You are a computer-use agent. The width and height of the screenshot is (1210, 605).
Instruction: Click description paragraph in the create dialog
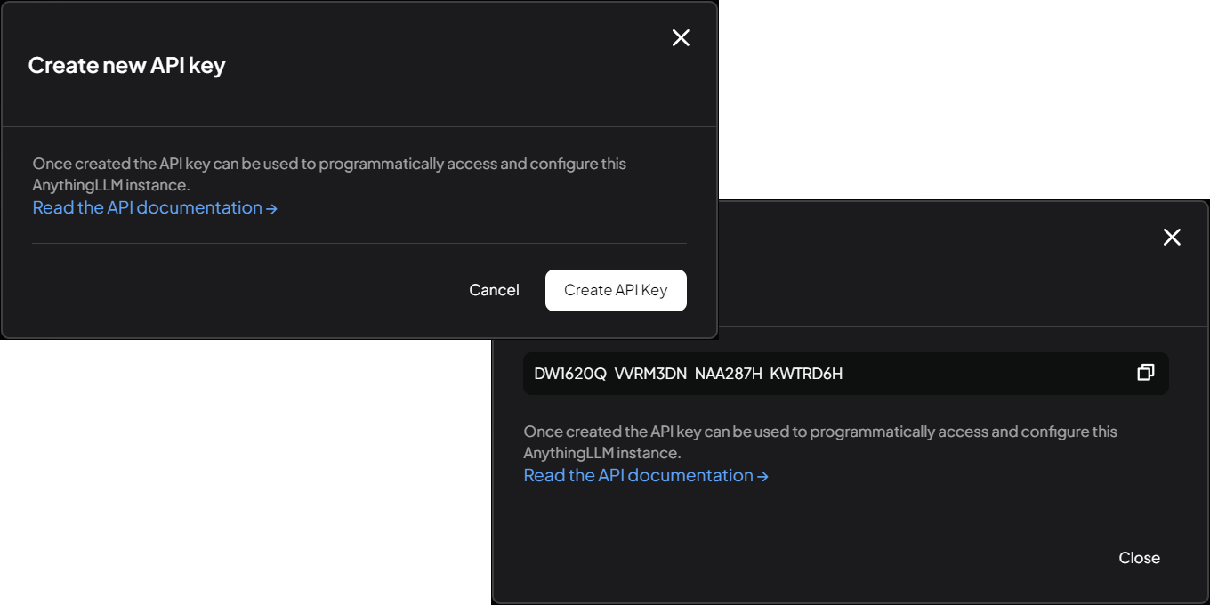(x=329, y=165)
